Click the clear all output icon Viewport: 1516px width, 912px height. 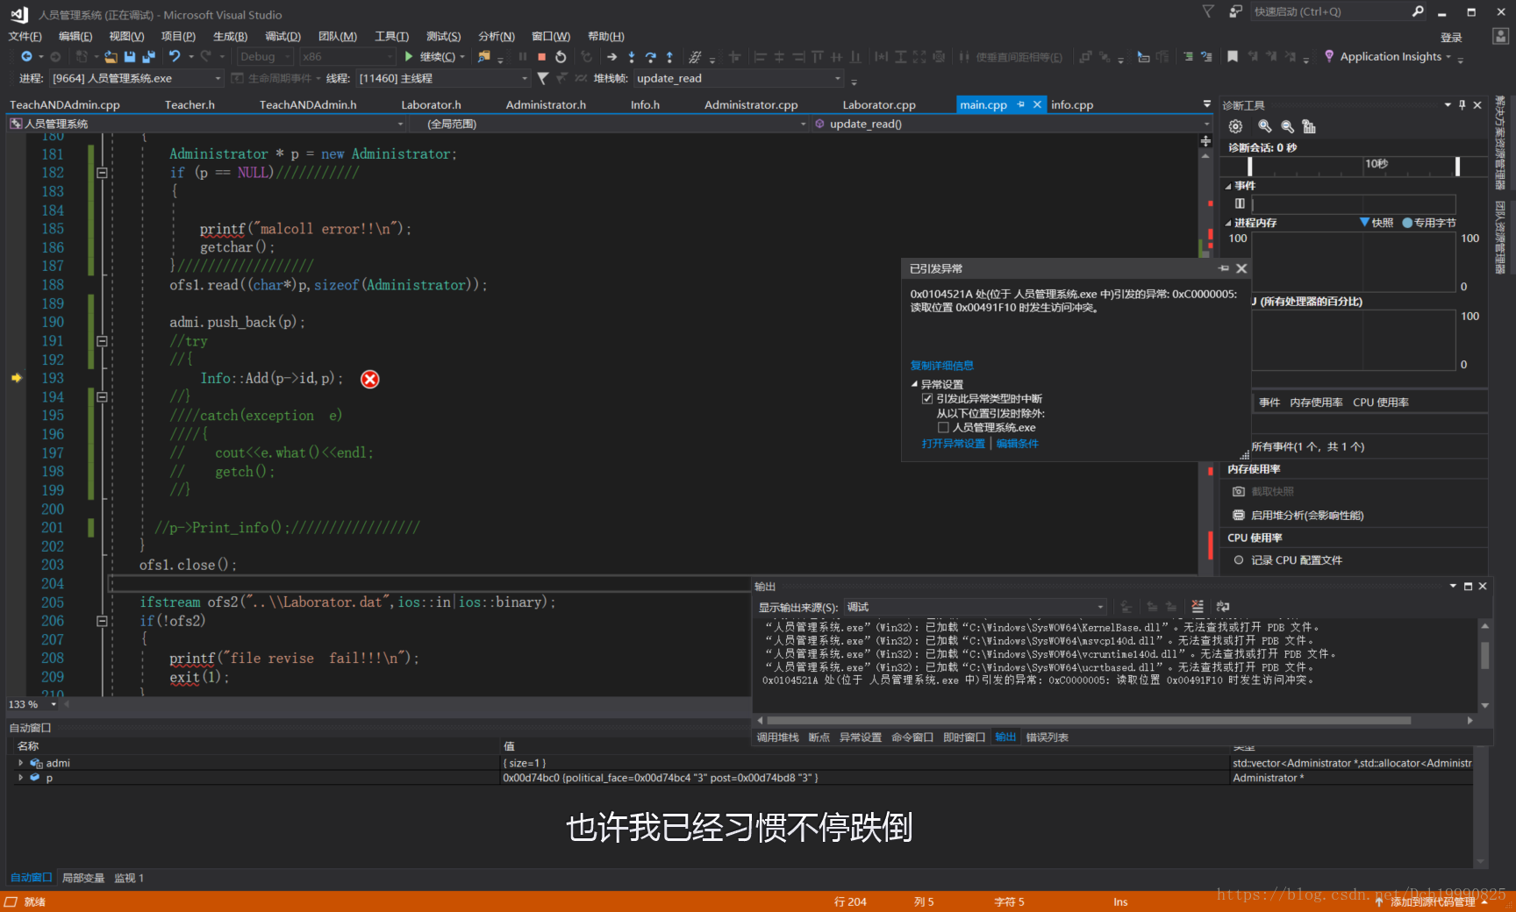[x=1198, y=607]
